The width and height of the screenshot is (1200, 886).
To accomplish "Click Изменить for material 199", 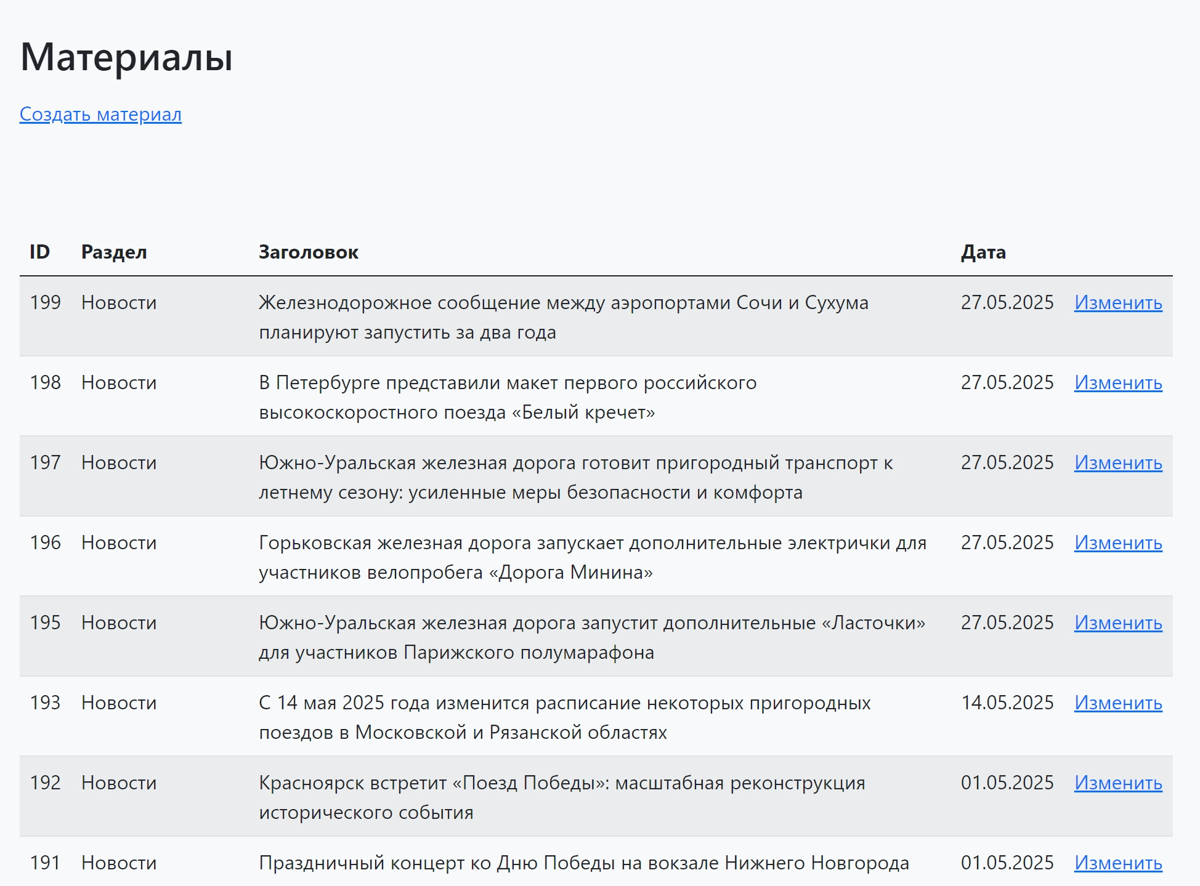I will (1118, 302).
